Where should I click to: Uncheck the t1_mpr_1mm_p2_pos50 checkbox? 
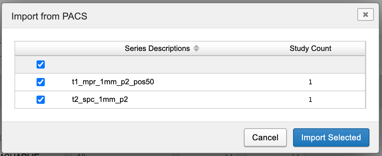coord(41,82)
